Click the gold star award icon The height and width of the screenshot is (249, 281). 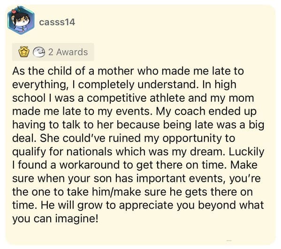tap(24, 52)
